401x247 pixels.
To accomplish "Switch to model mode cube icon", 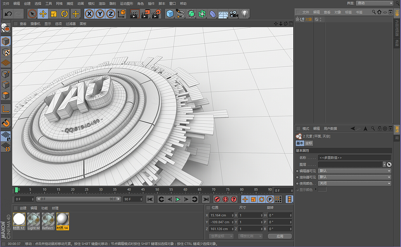I will [x=6, y=41].
